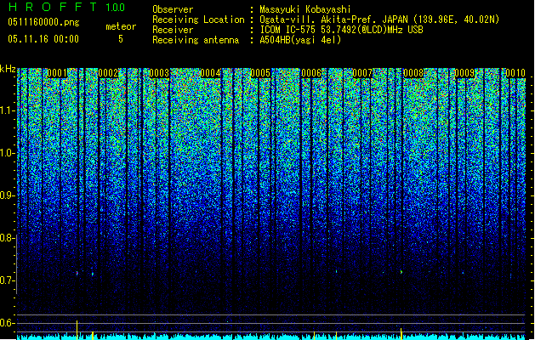Select observer name Masayuki Kobayashi
The width and height of the screenshot is (535, 340).
click(x=305, y=9)
